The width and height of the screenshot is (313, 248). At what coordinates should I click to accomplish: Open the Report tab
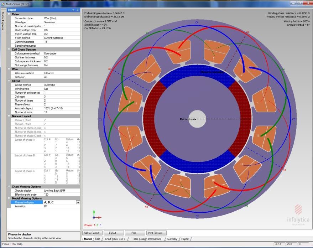click(185, 239)
